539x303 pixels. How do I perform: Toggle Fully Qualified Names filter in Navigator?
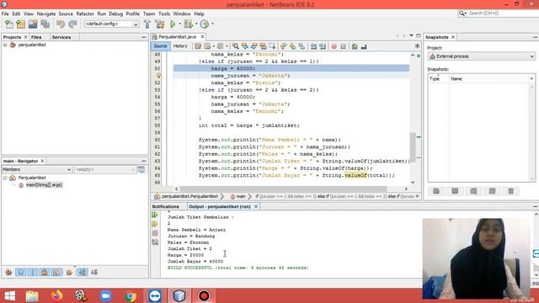pyautogui.click(x=69, y=273)
